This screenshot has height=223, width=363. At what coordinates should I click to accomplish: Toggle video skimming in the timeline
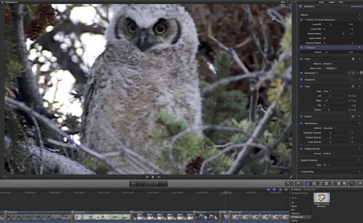(268, 190)
